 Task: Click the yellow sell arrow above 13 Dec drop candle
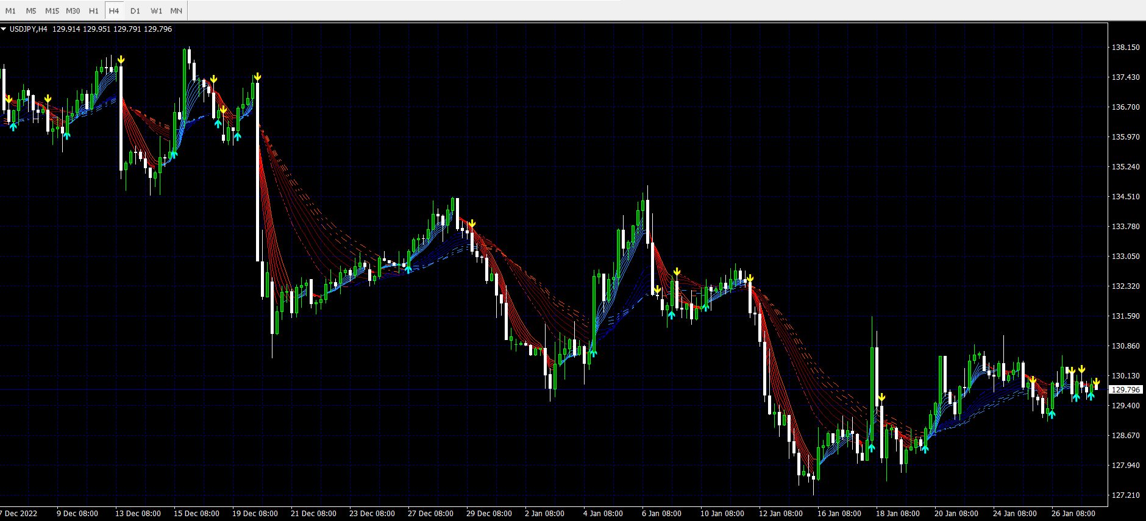point(121,59)
